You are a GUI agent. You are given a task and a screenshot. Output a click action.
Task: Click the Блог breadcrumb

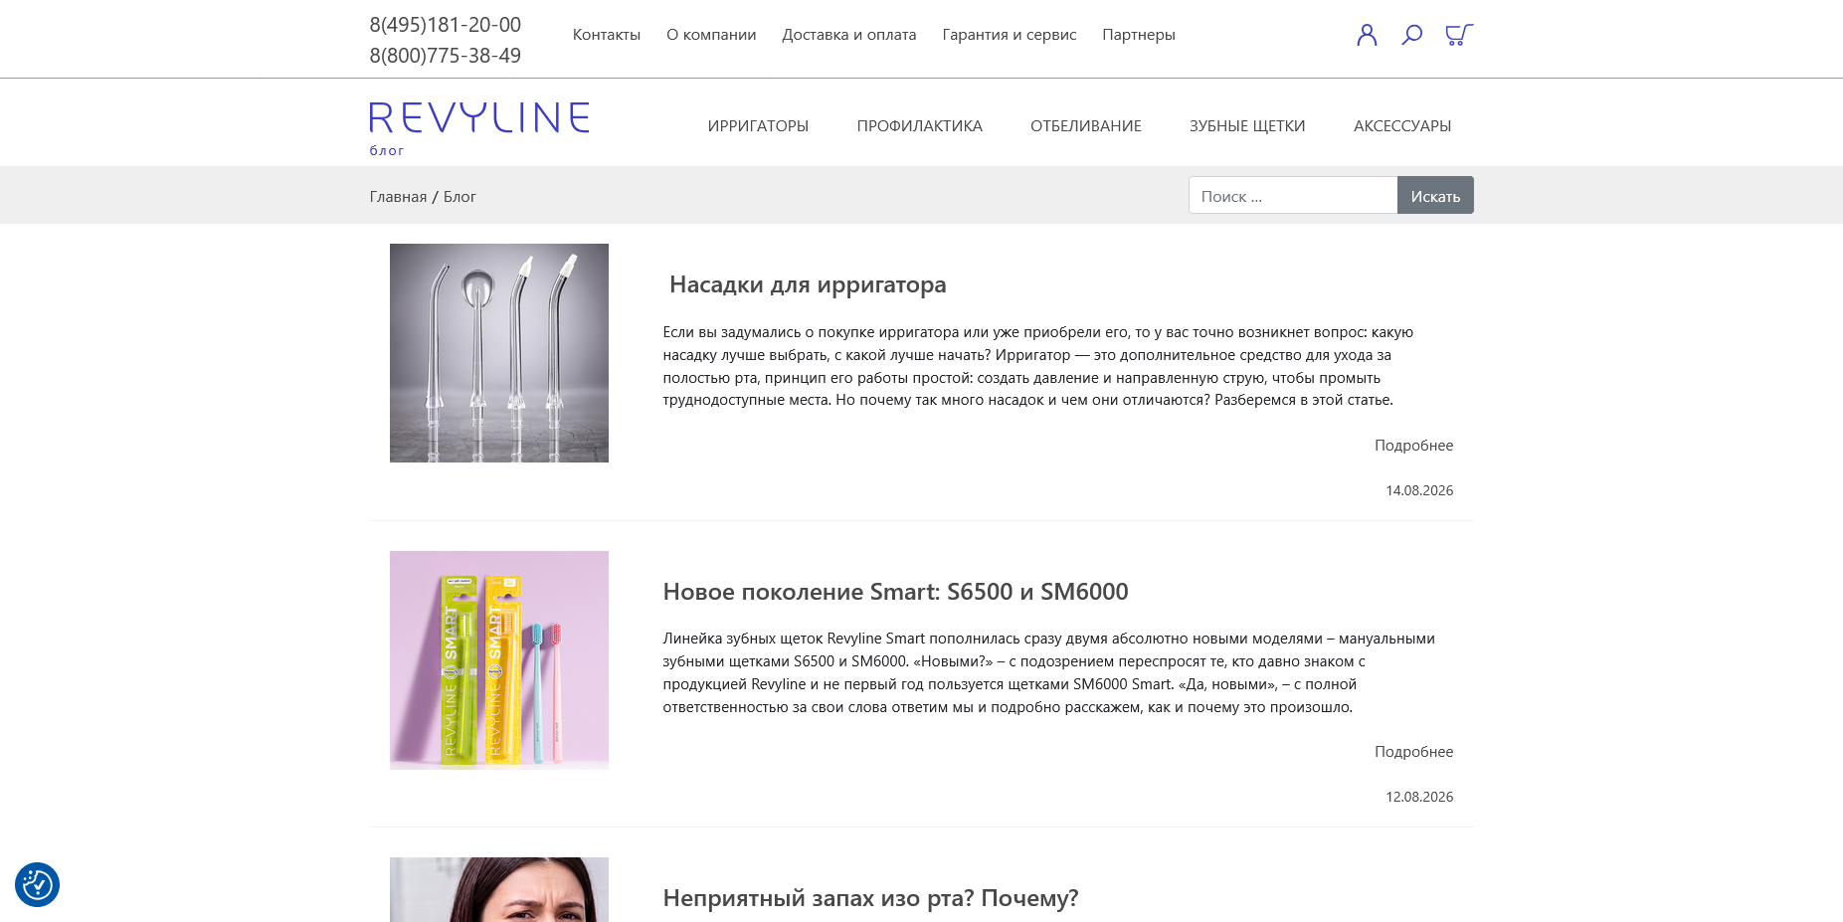pyautogui.click(x=460, y=197)
